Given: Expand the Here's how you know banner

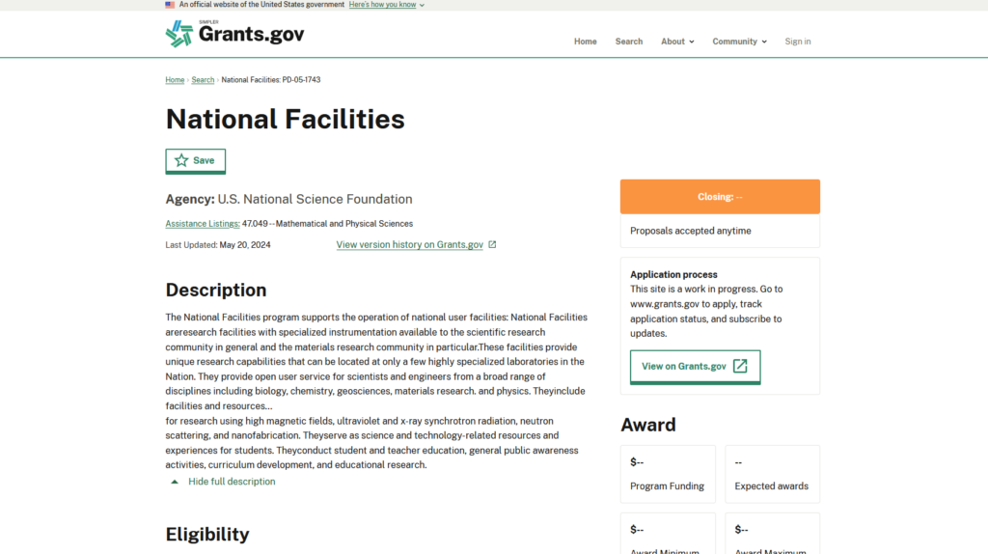Looking at the screenshot, I should coord(386,5).
